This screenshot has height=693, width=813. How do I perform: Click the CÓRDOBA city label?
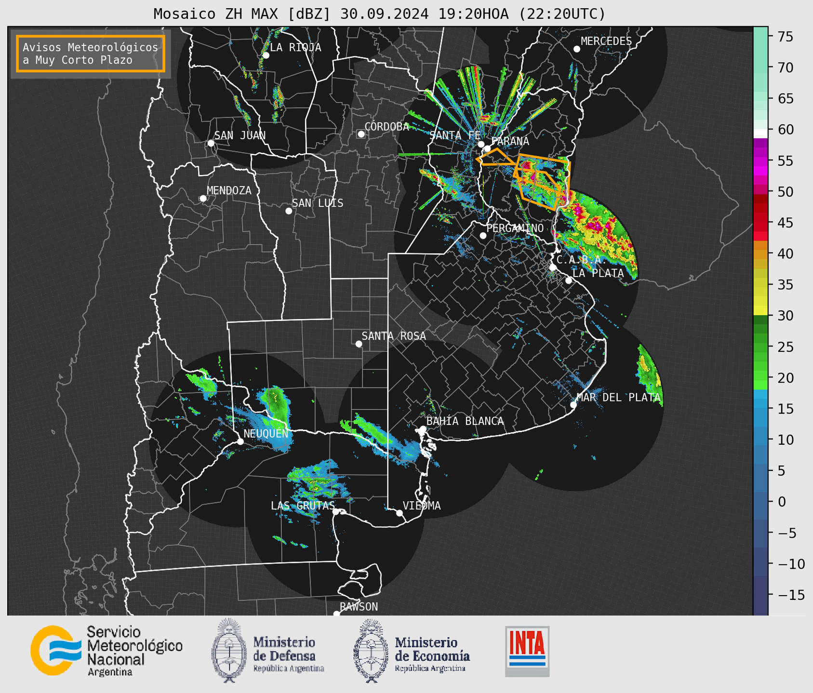pos(387,127)
